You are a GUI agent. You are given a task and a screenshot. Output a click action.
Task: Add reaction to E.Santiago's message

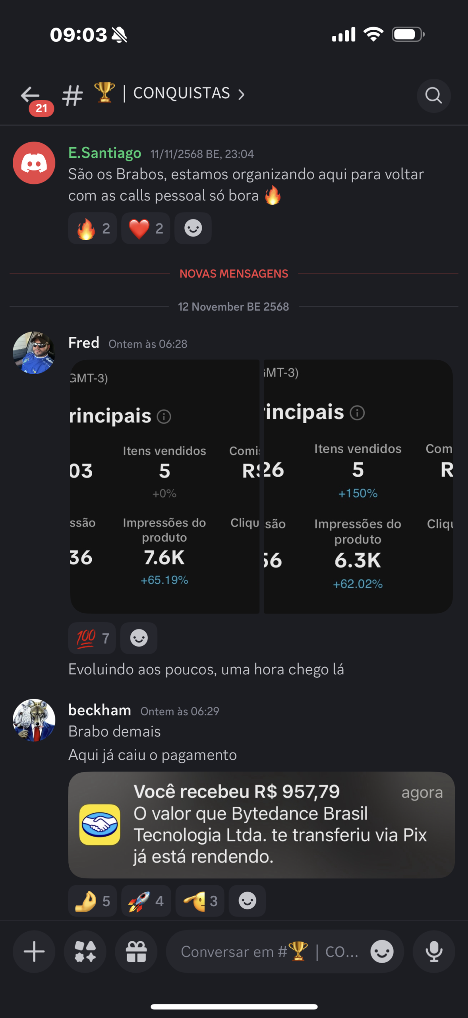pos(193,228)
